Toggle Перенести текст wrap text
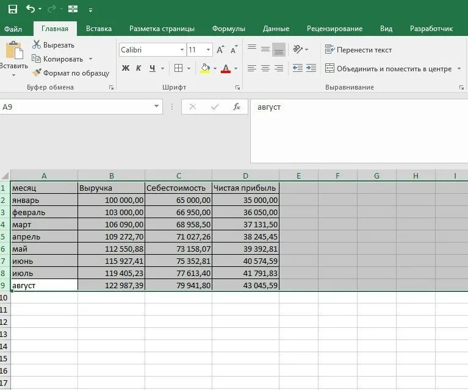This screenshot has width=468, height=390. pos(358,50)
